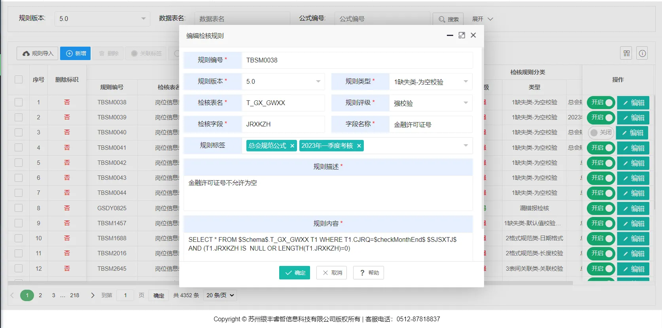Remove the 2023年一季度考核 tag
The width and height of the screenshot is (662, 328).
[359, 146]
